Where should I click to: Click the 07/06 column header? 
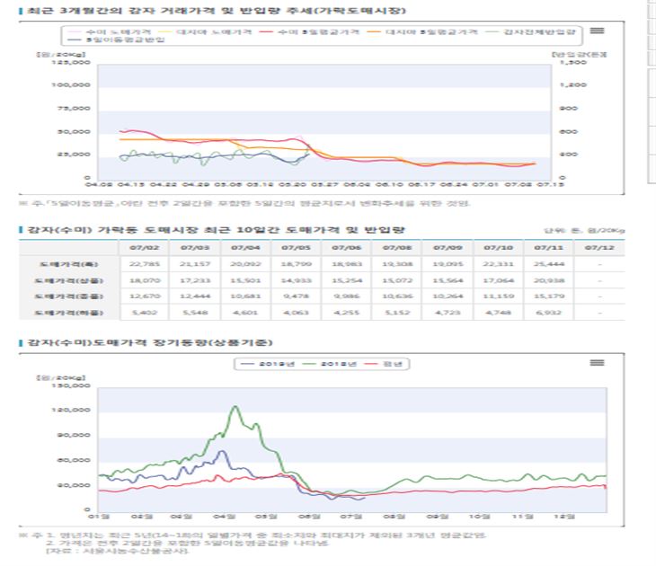tap(346, 248)
